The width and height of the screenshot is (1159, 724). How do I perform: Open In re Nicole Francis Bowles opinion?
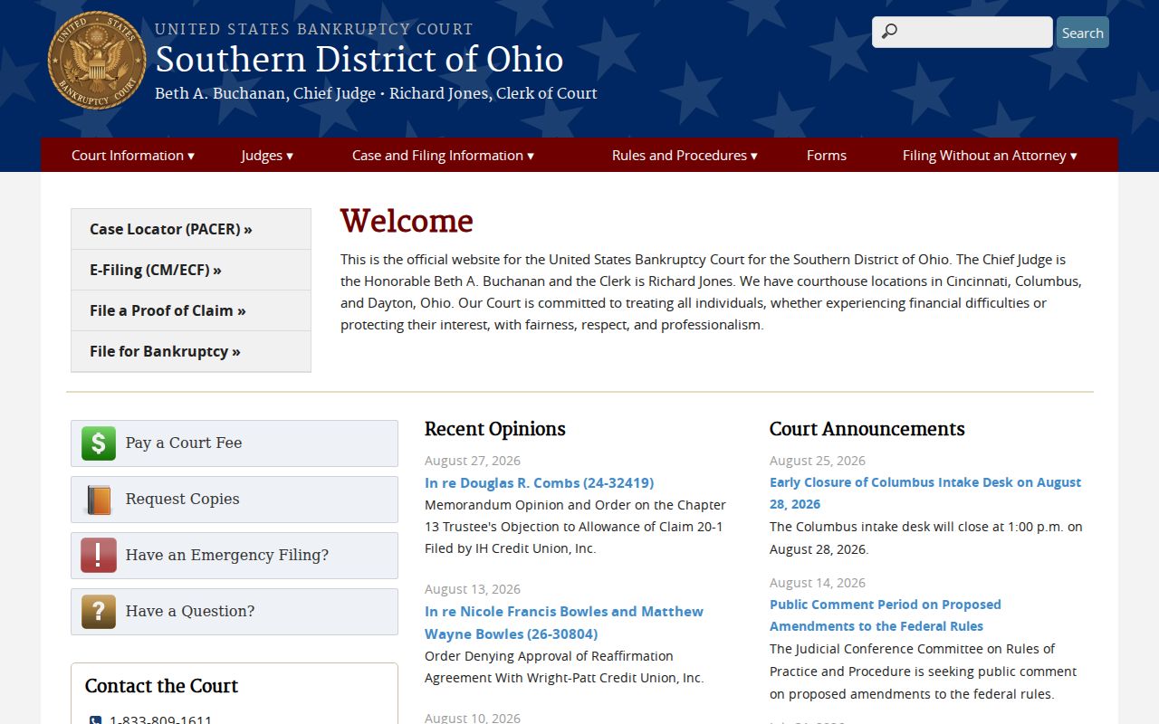pyautogui.click(x=564, y=623)
